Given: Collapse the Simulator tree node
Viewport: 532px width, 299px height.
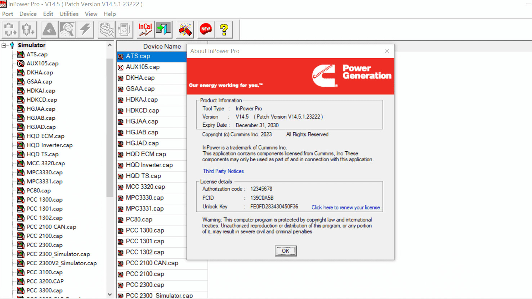Looking at the screenshot, I should coord(4,45).
